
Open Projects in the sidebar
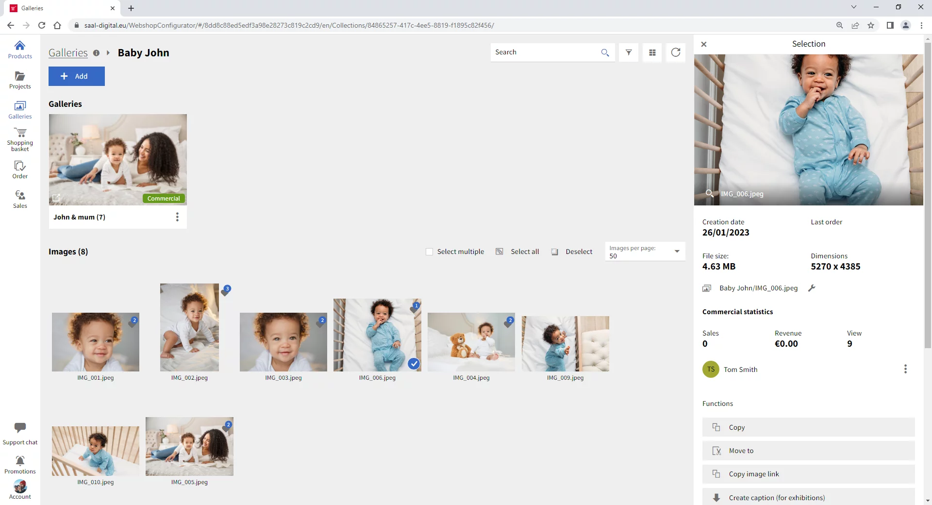pyautogui.click(x=20, y=80)
